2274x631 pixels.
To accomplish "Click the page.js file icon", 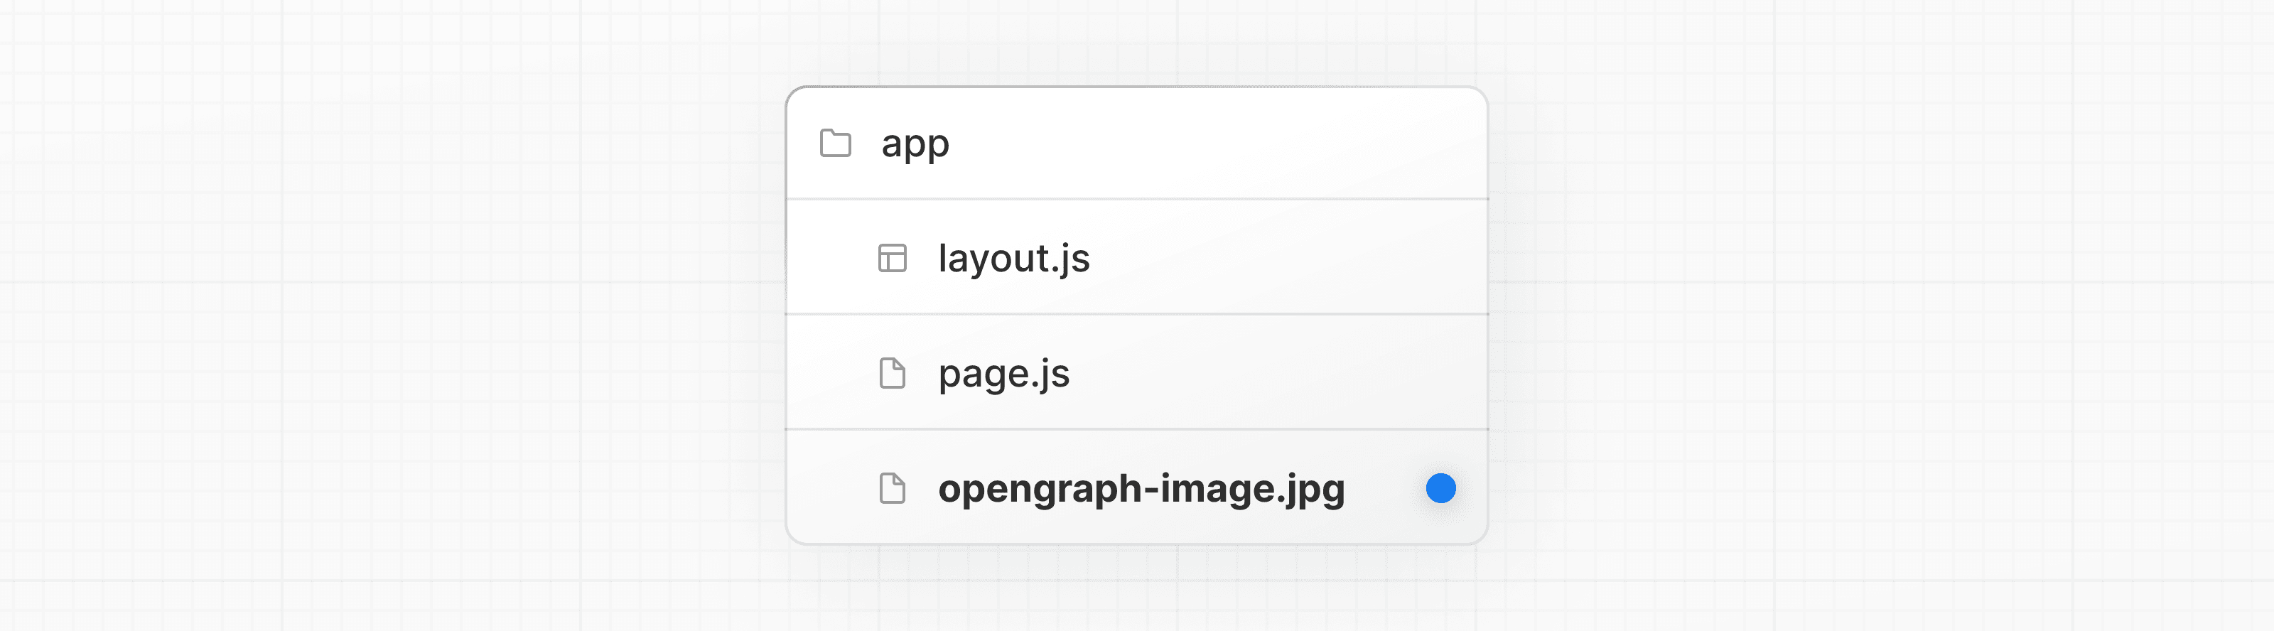I will 893,373.
